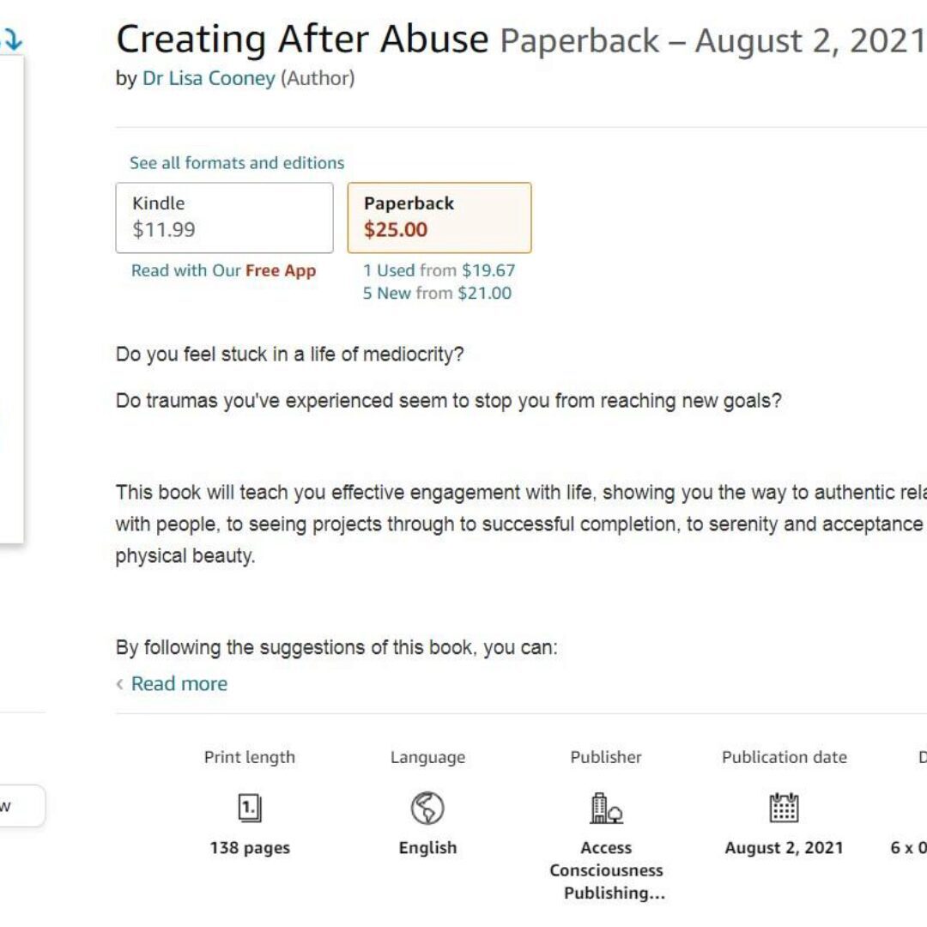Click the publisher building icon
This screenshot has height=927, width=927.
click(x=606, y=808)
